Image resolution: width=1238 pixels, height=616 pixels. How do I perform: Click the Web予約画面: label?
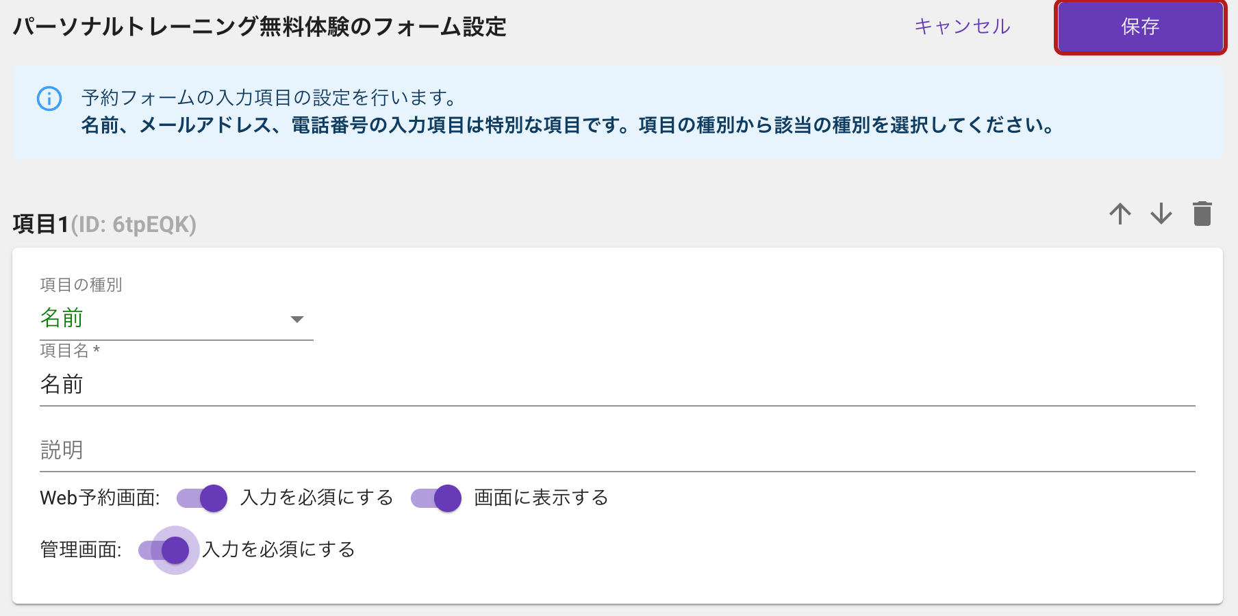[100, 498]
